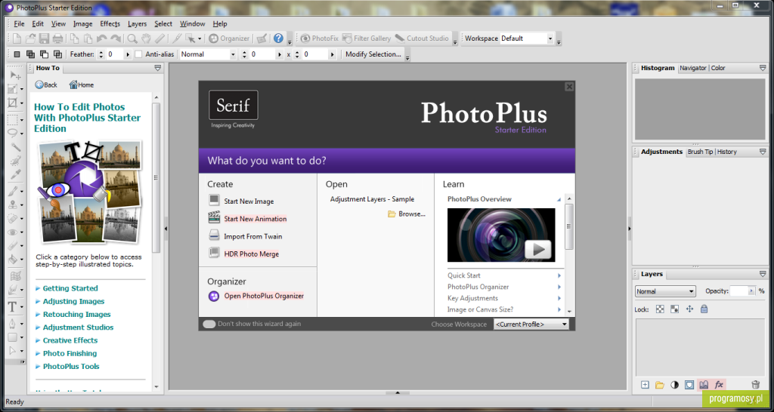Click Start New Image

point(249,201)
